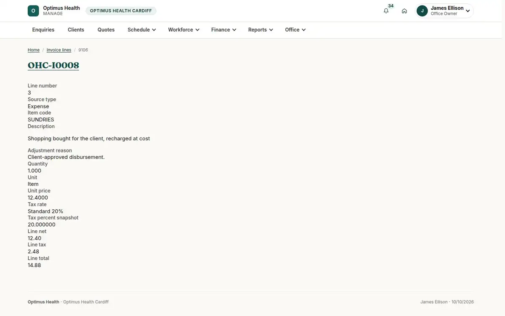Click the Optimus Health brand name in header
The image size is (505, 316).
(x=61, y=8)
